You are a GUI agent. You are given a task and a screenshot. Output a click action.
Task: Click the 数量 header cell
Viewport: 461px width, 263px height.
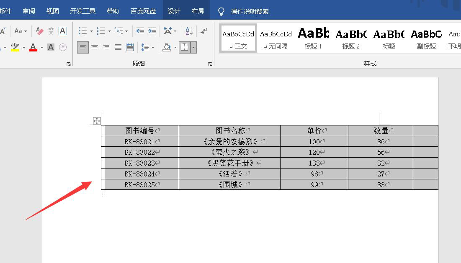coord(381,130)
